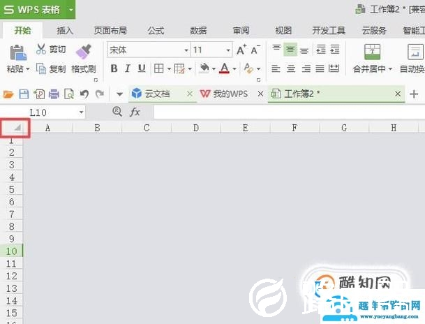Viewport: 425px width, 324px height.
Task: Click the zoom magnifier near formula bar
Action: coord(117,111)
